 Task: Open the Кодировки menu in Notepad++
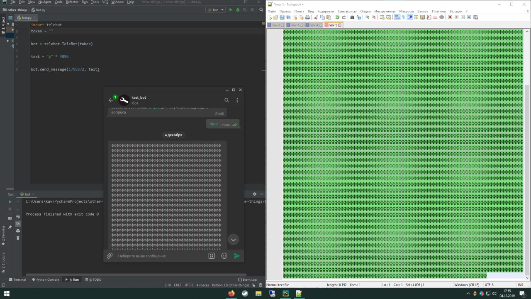(325, 11)
